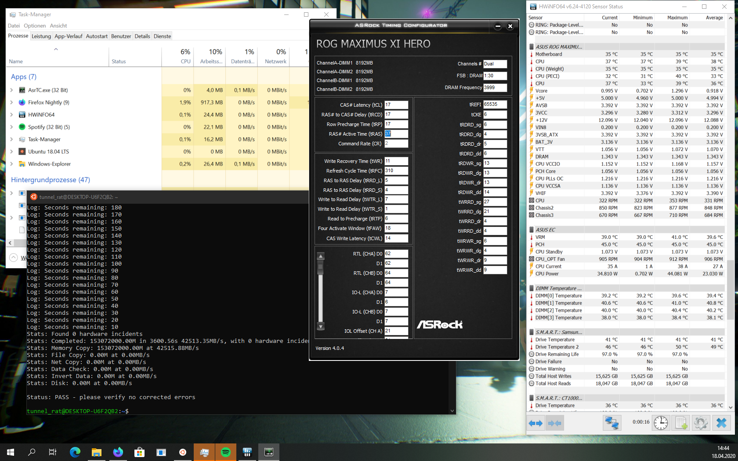Sort processes by Arbeitsspeicher column header
This screenshot has width=738, height=461.
pos(210,56)
